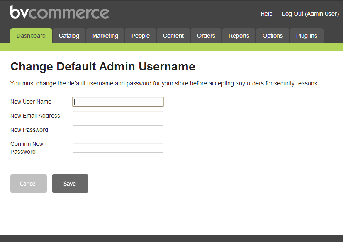Log out the Admin User
343x242 pixels.
310,14
